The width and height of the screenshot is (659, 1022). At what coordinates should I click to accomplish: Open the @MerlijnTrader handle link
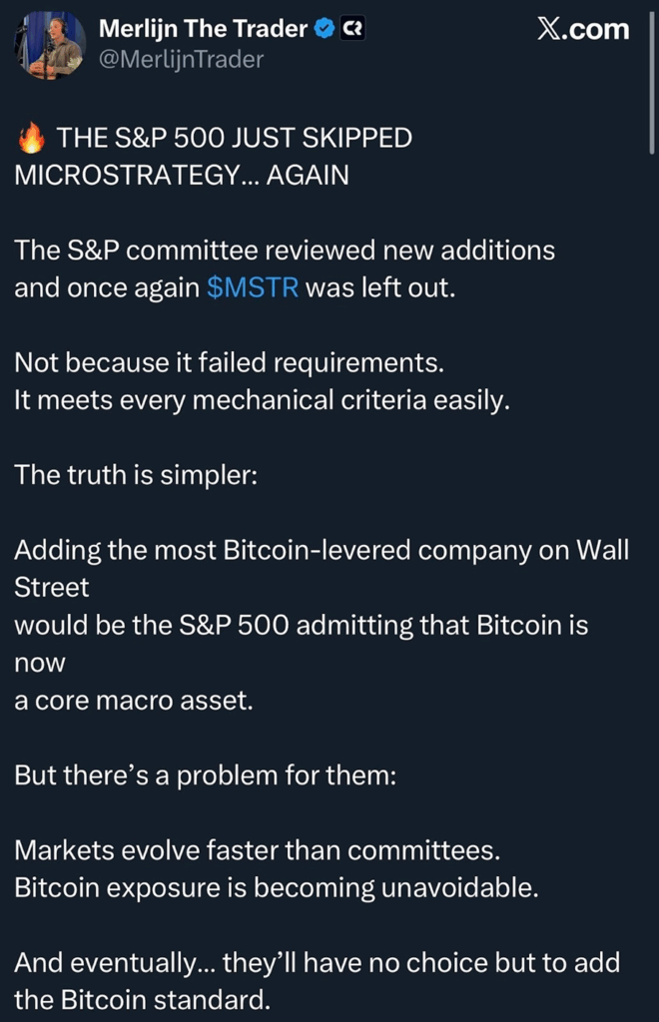[x=181, y=60]
